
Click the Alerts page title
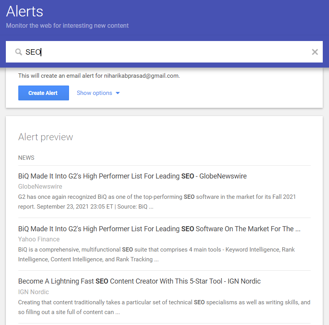[25, 11]
